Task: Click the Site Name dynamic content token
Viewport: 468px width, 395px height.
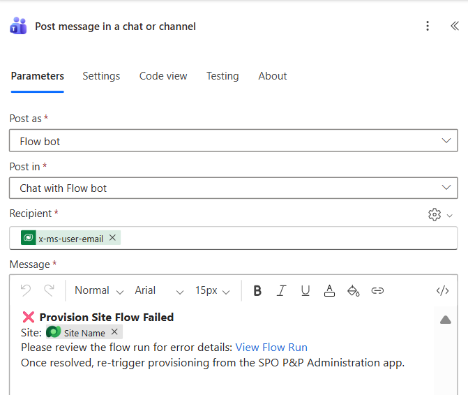Action: click(x=84, y=332)
